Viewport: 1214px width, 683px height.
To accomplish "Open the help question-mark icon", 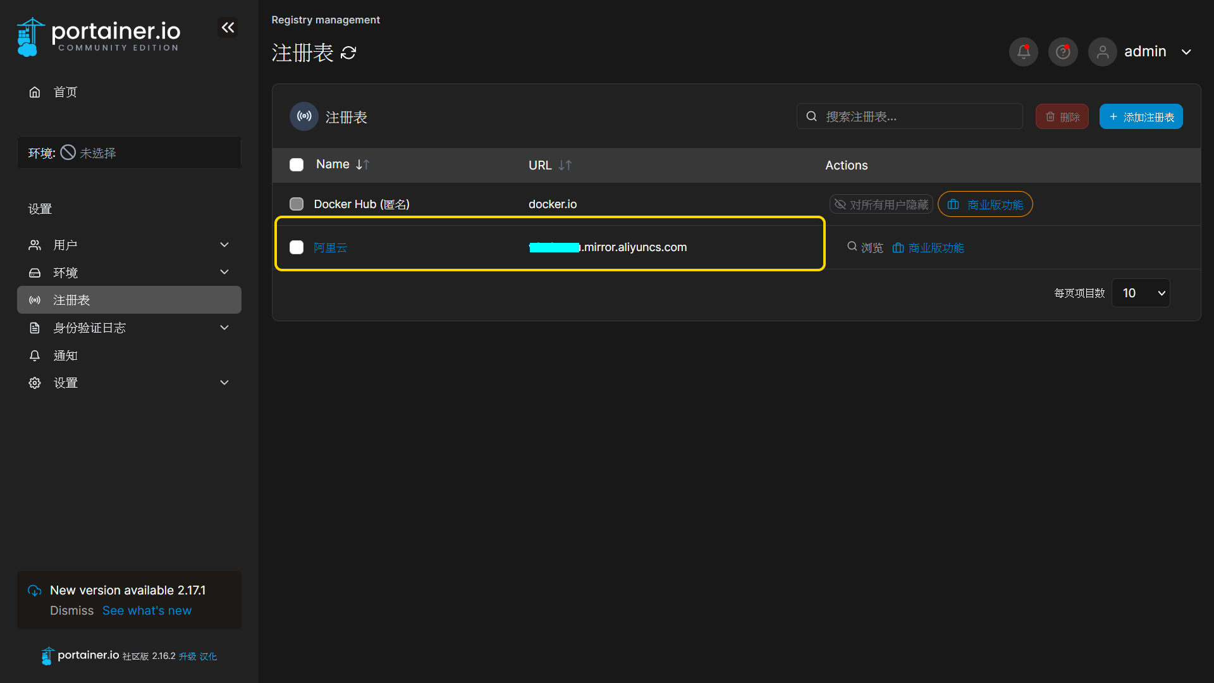I will coord(1063,52).
